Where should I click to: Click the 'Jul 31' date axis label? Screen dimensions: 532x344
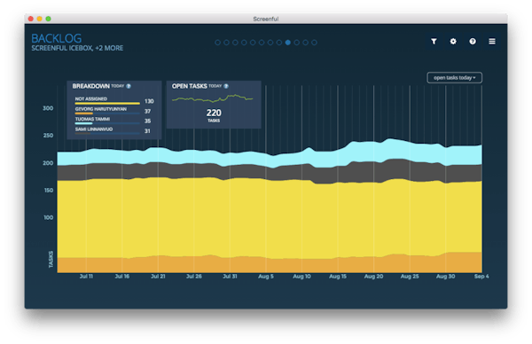[x=230, y=277]
